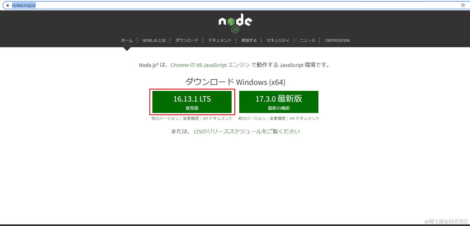Open the ホーム navigation item
The width and height of the screenshot is (470, 226).
coord(127,40)
